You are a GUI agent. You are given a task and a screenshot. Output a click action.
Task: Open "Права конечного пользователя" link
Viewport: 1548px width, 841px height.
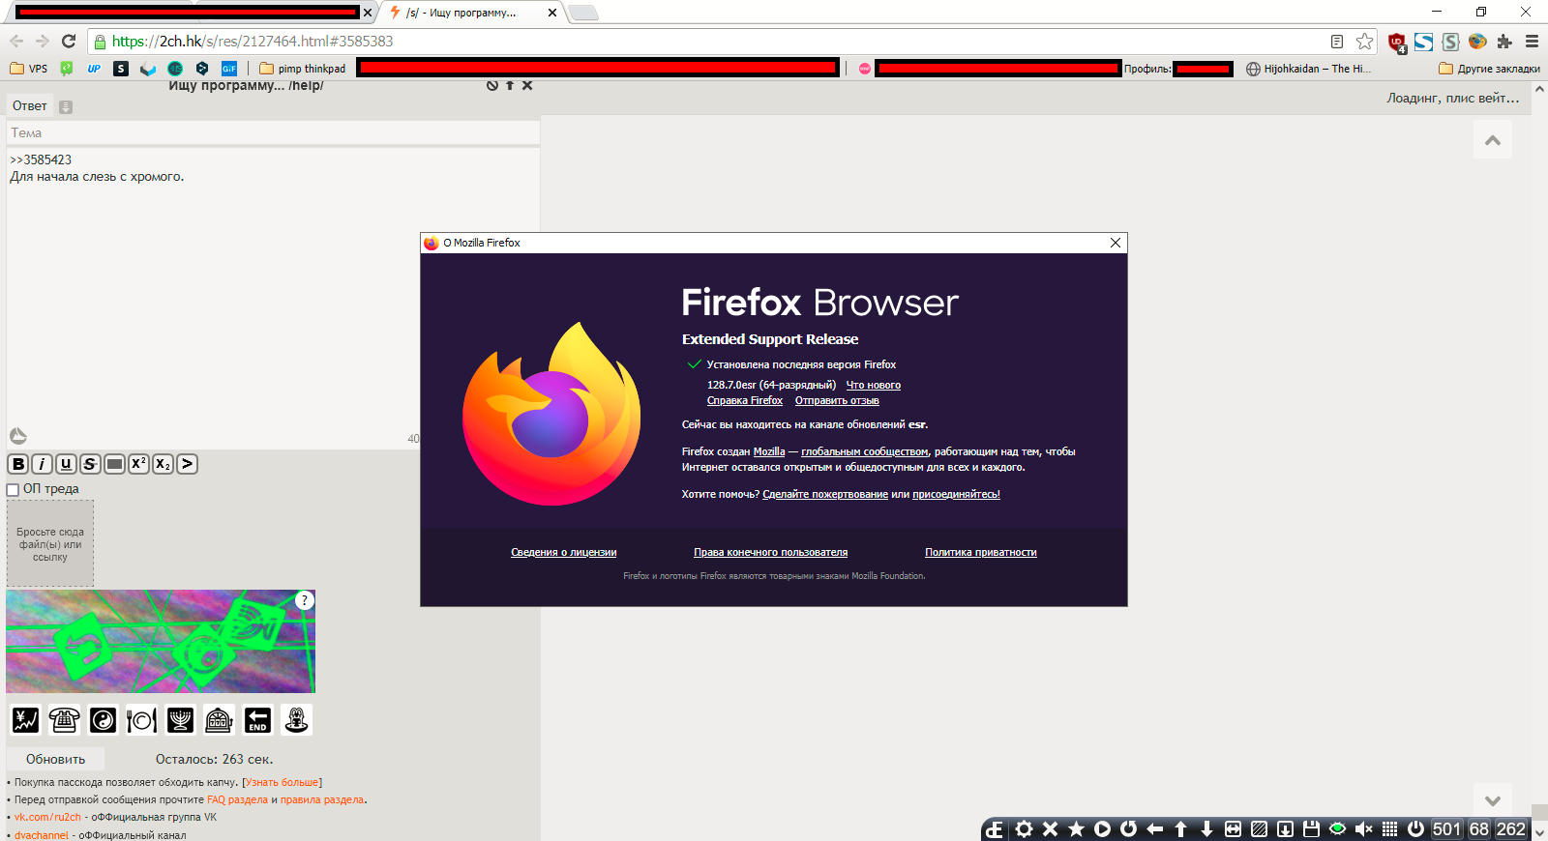click(771, 553)
